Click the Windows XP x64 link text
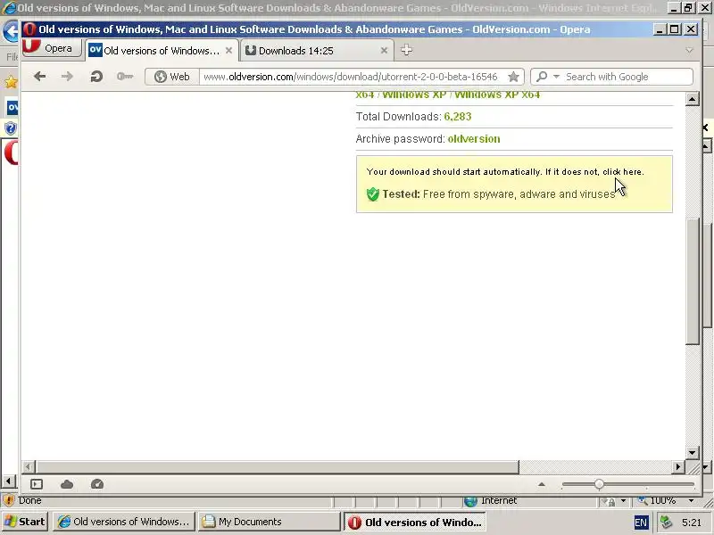The width and height of the screenshot is (714, 535). [x=497, y=95]
